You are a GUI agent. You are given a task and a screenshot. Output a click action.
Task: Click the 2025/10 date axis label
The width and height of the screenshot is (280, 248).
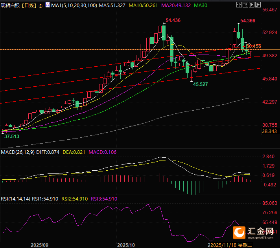tap(126, 245)
